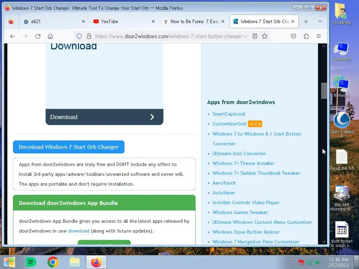The height and width of the screenshot is (269, 359).
Task: Click the forward navigation arrow
Action: coord(25,36)
